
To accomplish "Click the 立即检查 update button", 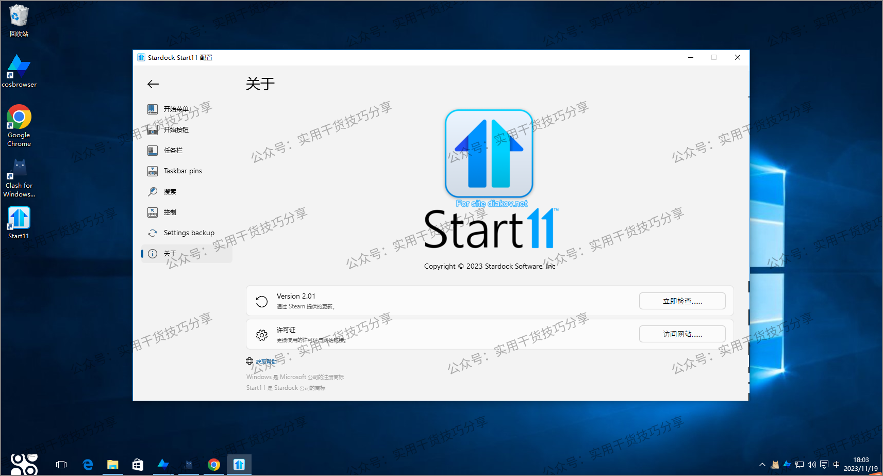I will [x=681, y=301].
